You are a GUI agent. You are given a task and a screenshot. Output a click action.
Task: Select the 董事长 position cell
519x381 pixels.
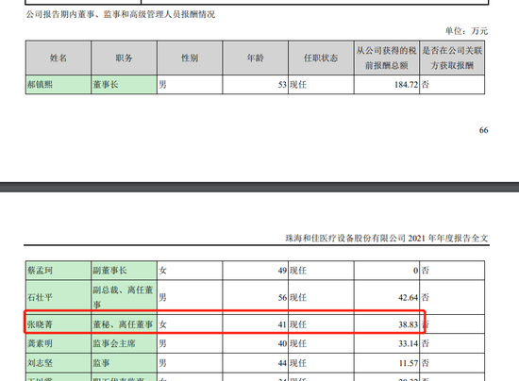(x=124, y=85)
